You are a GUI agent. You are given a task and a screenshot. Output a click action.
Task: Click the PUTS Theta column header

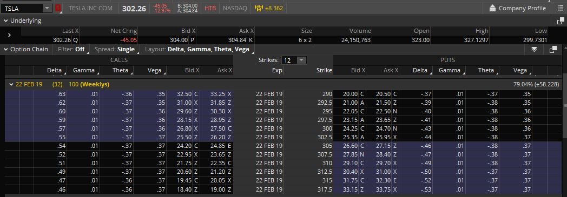coord(486,70)
